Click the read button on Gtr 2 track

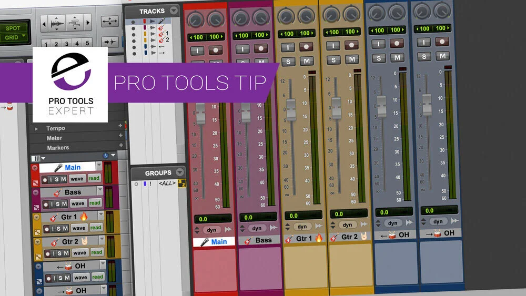click(x=97, y=252)
